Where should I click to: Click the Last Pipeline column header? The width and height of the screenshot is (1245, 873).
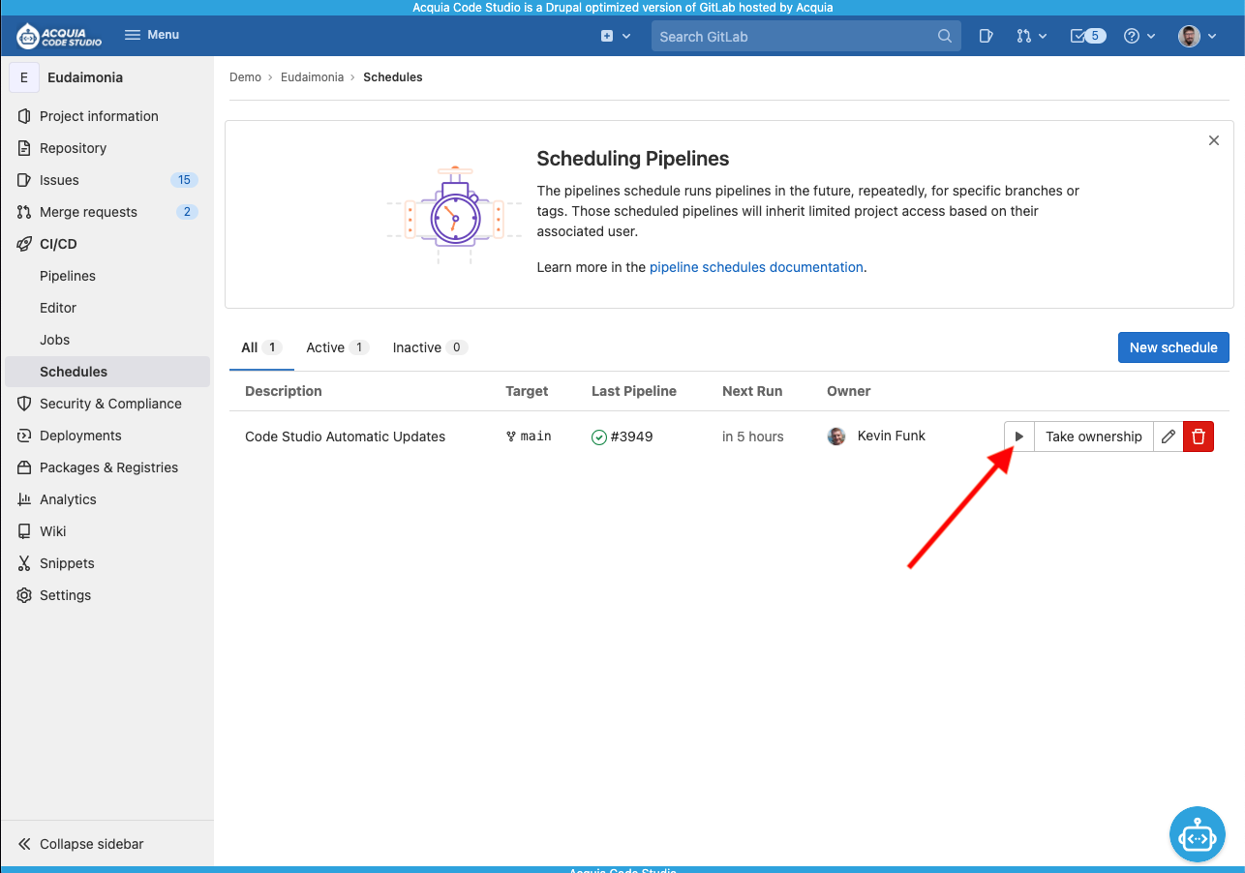pos(634,391)
